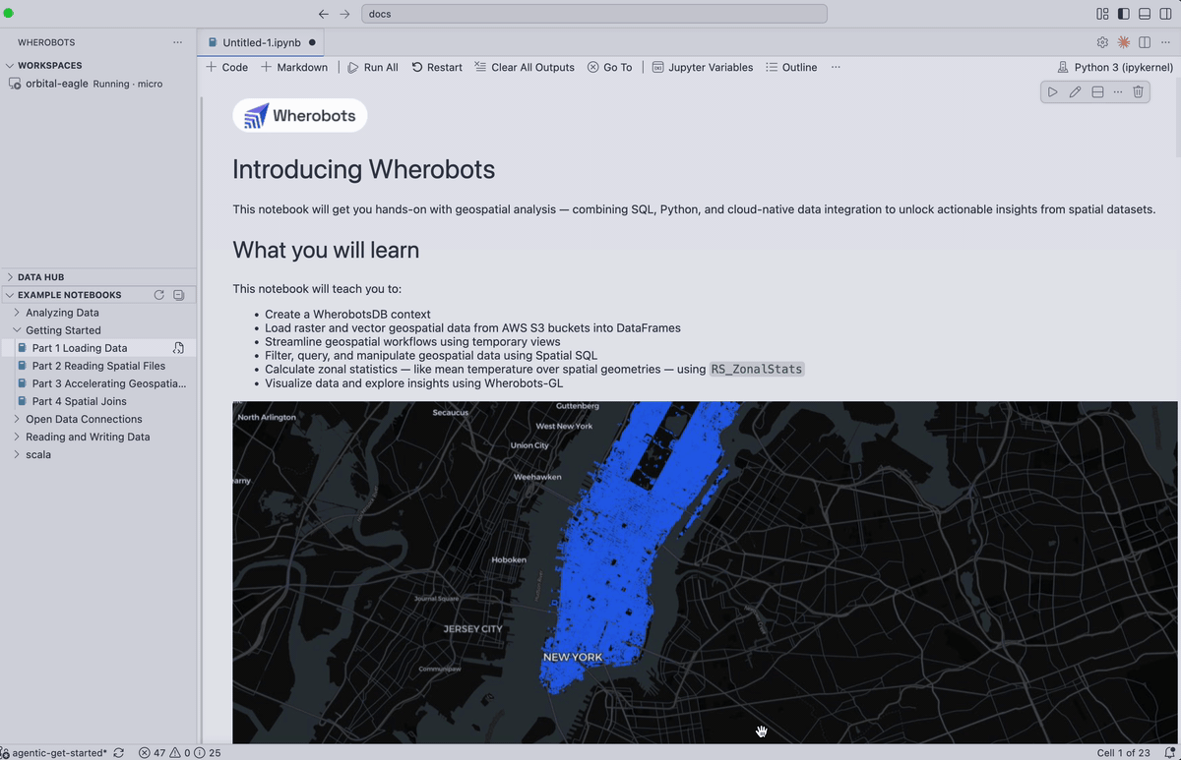Expand the Analyzing Data folder

98,313
